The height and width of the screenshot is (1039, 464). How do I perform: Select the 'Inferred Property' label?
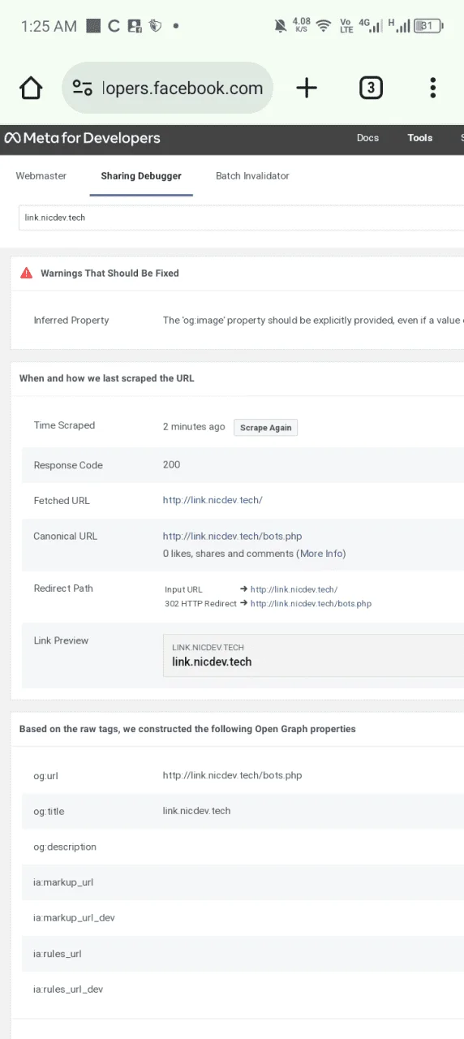(71, 321)
